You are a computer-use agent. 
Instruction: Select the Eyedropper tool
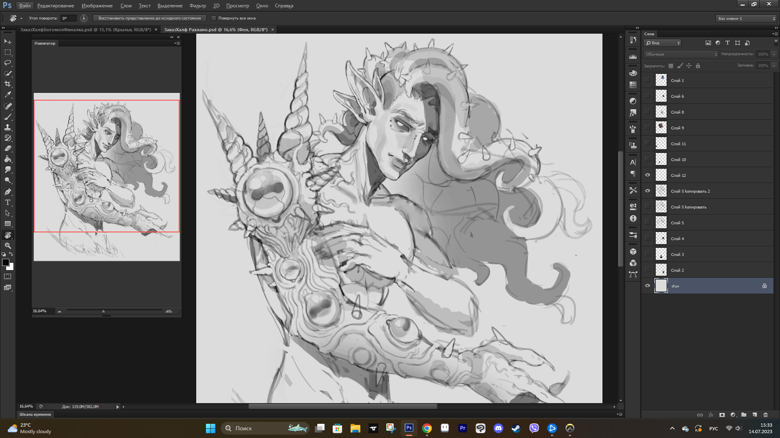8,94
